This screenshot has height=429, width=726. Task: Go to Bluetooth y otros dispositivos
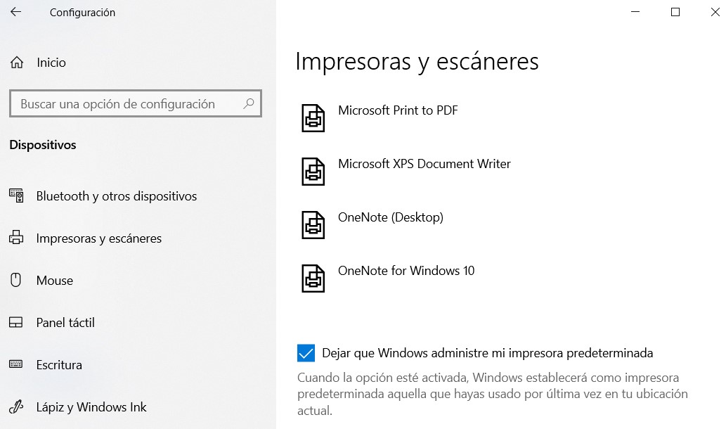point(116,196)
